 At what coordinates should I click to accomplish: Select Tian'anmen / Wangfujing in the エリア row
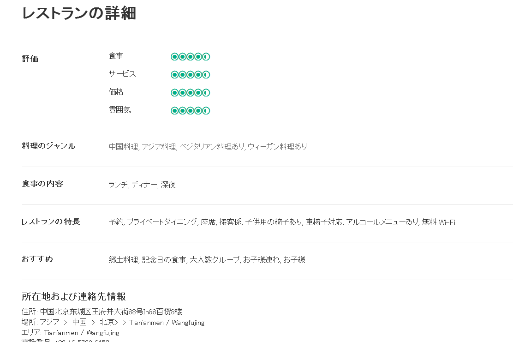coord(81,333)
